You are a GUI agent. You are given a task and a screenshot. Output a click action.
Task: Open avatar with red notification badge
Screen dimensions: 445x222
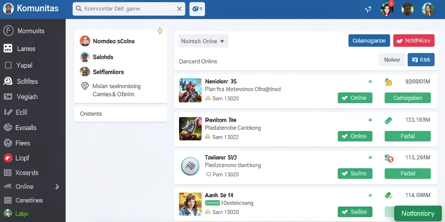click(387, 9)
